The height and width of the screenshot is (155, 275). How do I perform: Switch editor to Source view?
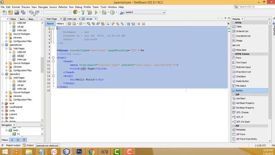click(x=50, y=24)
